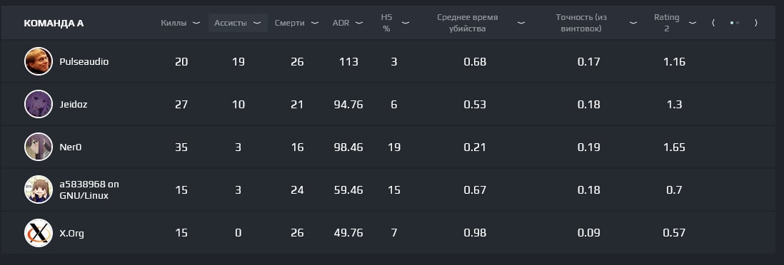Open the Jeidoz player name link
The width and height of the screenshot is (784, 265).
click(x=74, y=104)
